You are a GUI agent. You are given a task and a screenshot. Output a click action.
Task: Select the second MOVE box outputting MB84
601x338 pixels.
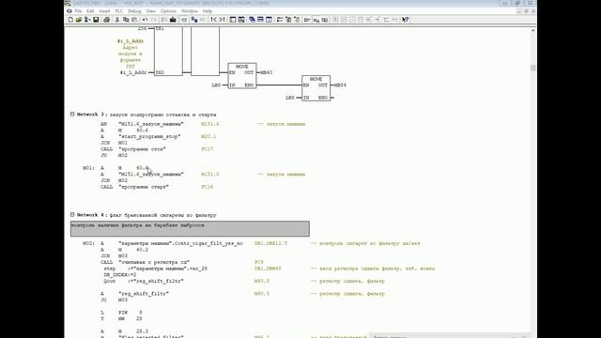tap(316, 88)
